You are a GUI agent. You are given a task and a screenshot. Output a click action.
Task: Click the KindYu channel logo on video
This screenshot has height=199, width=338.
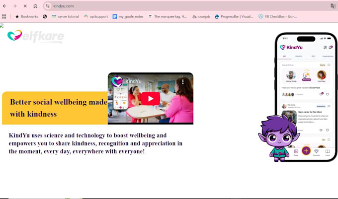(117, 81)
